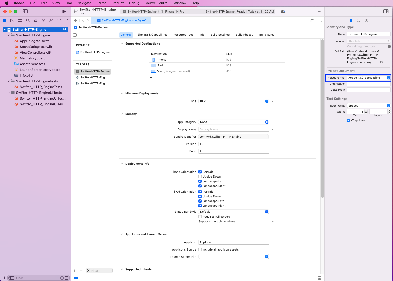
Task: Show the Issue navigator warning icon
Action: point(36,20)
